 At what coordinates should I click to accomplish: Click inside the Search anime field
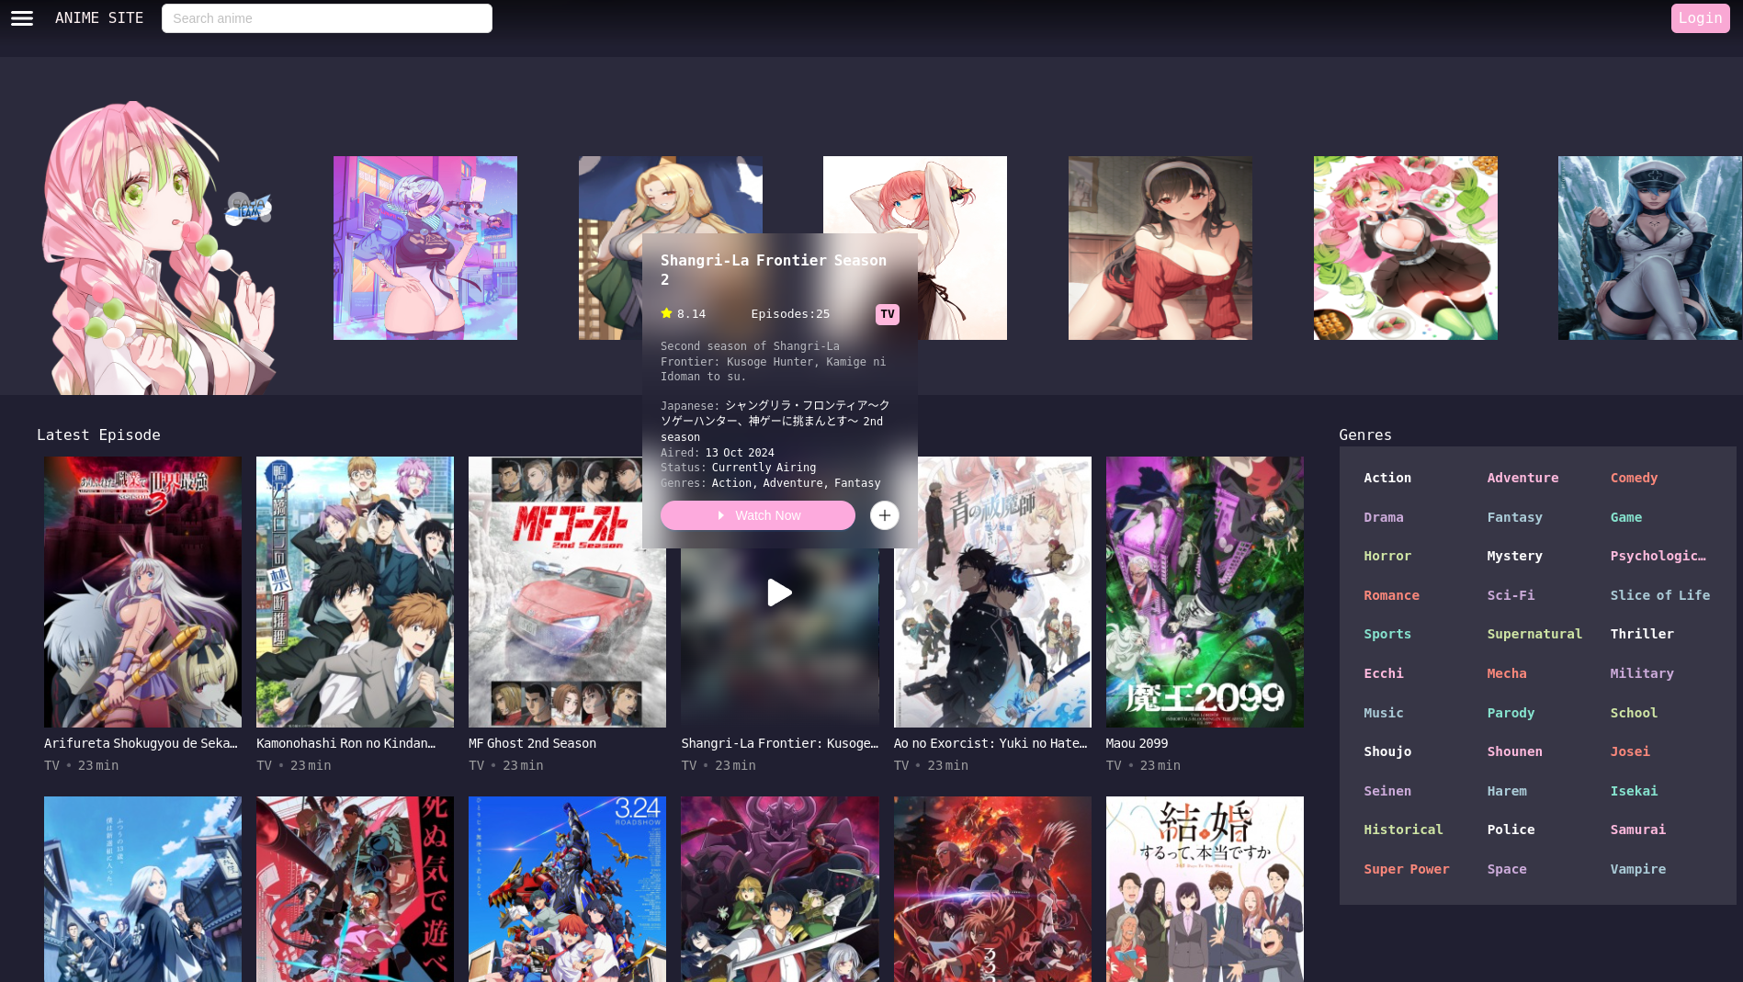pos(326,17)
